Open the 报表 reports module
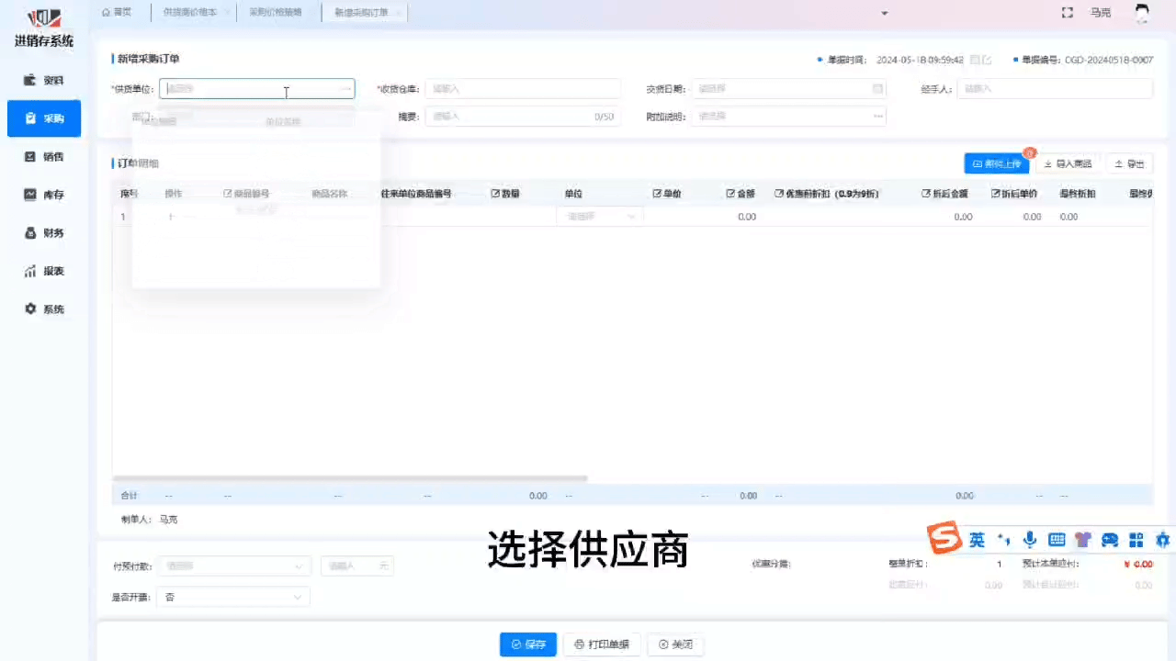1176x661 pixels. (43, 272)
